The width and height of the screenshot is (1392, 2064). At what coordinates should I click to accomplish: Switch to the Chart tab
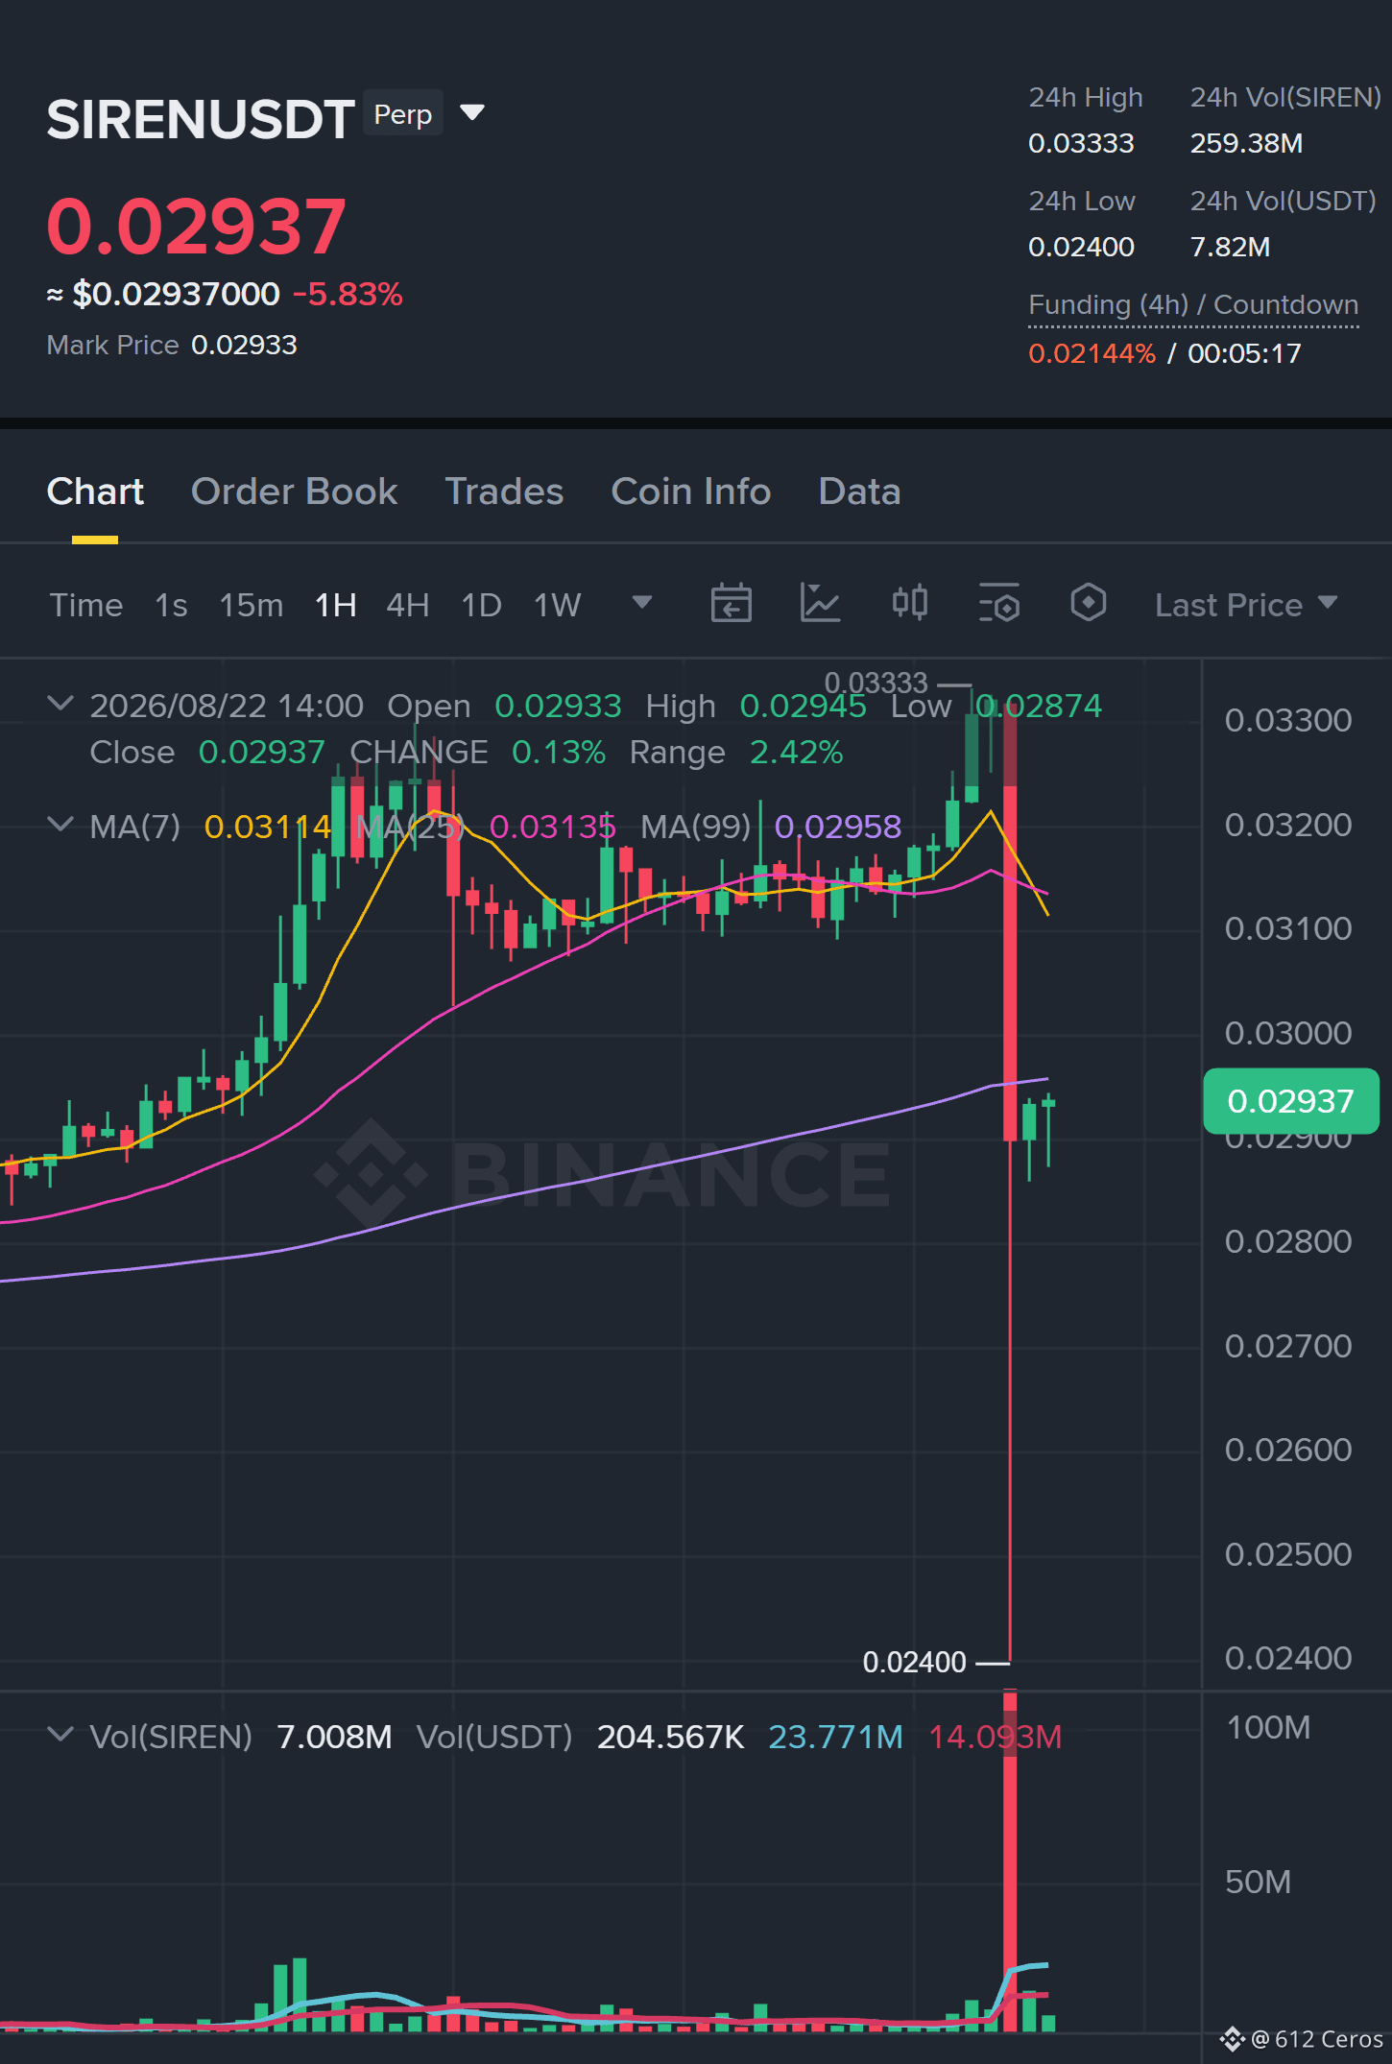click(95, 492)
